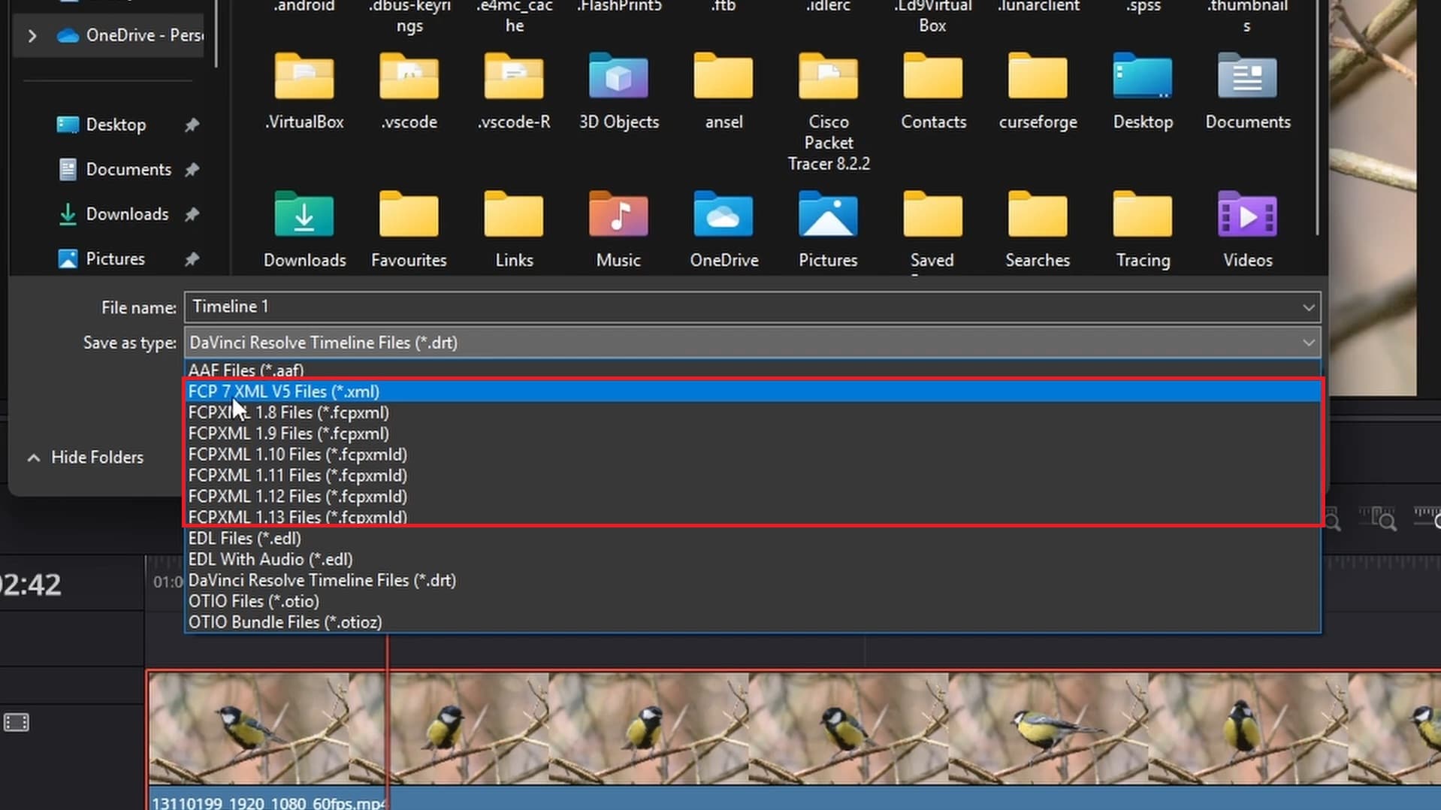Open the Searches folder

(x=1038, y=230)
